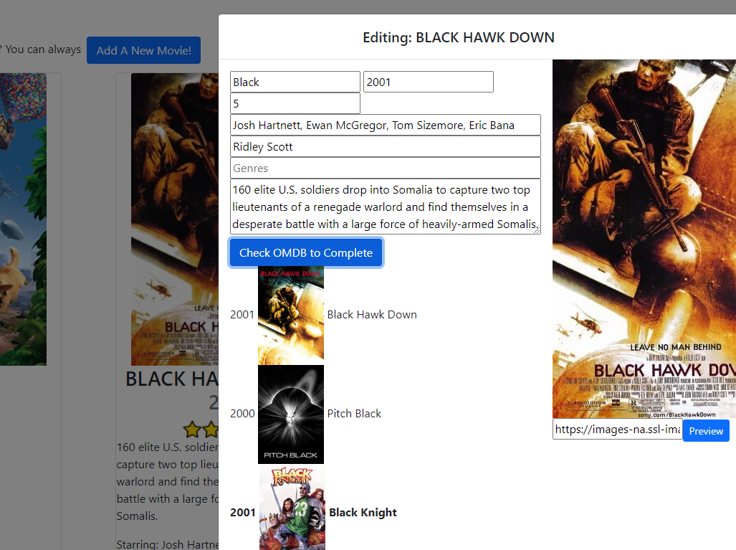Click the year field showing 2001
736x550 pixels.
point(428,82)
